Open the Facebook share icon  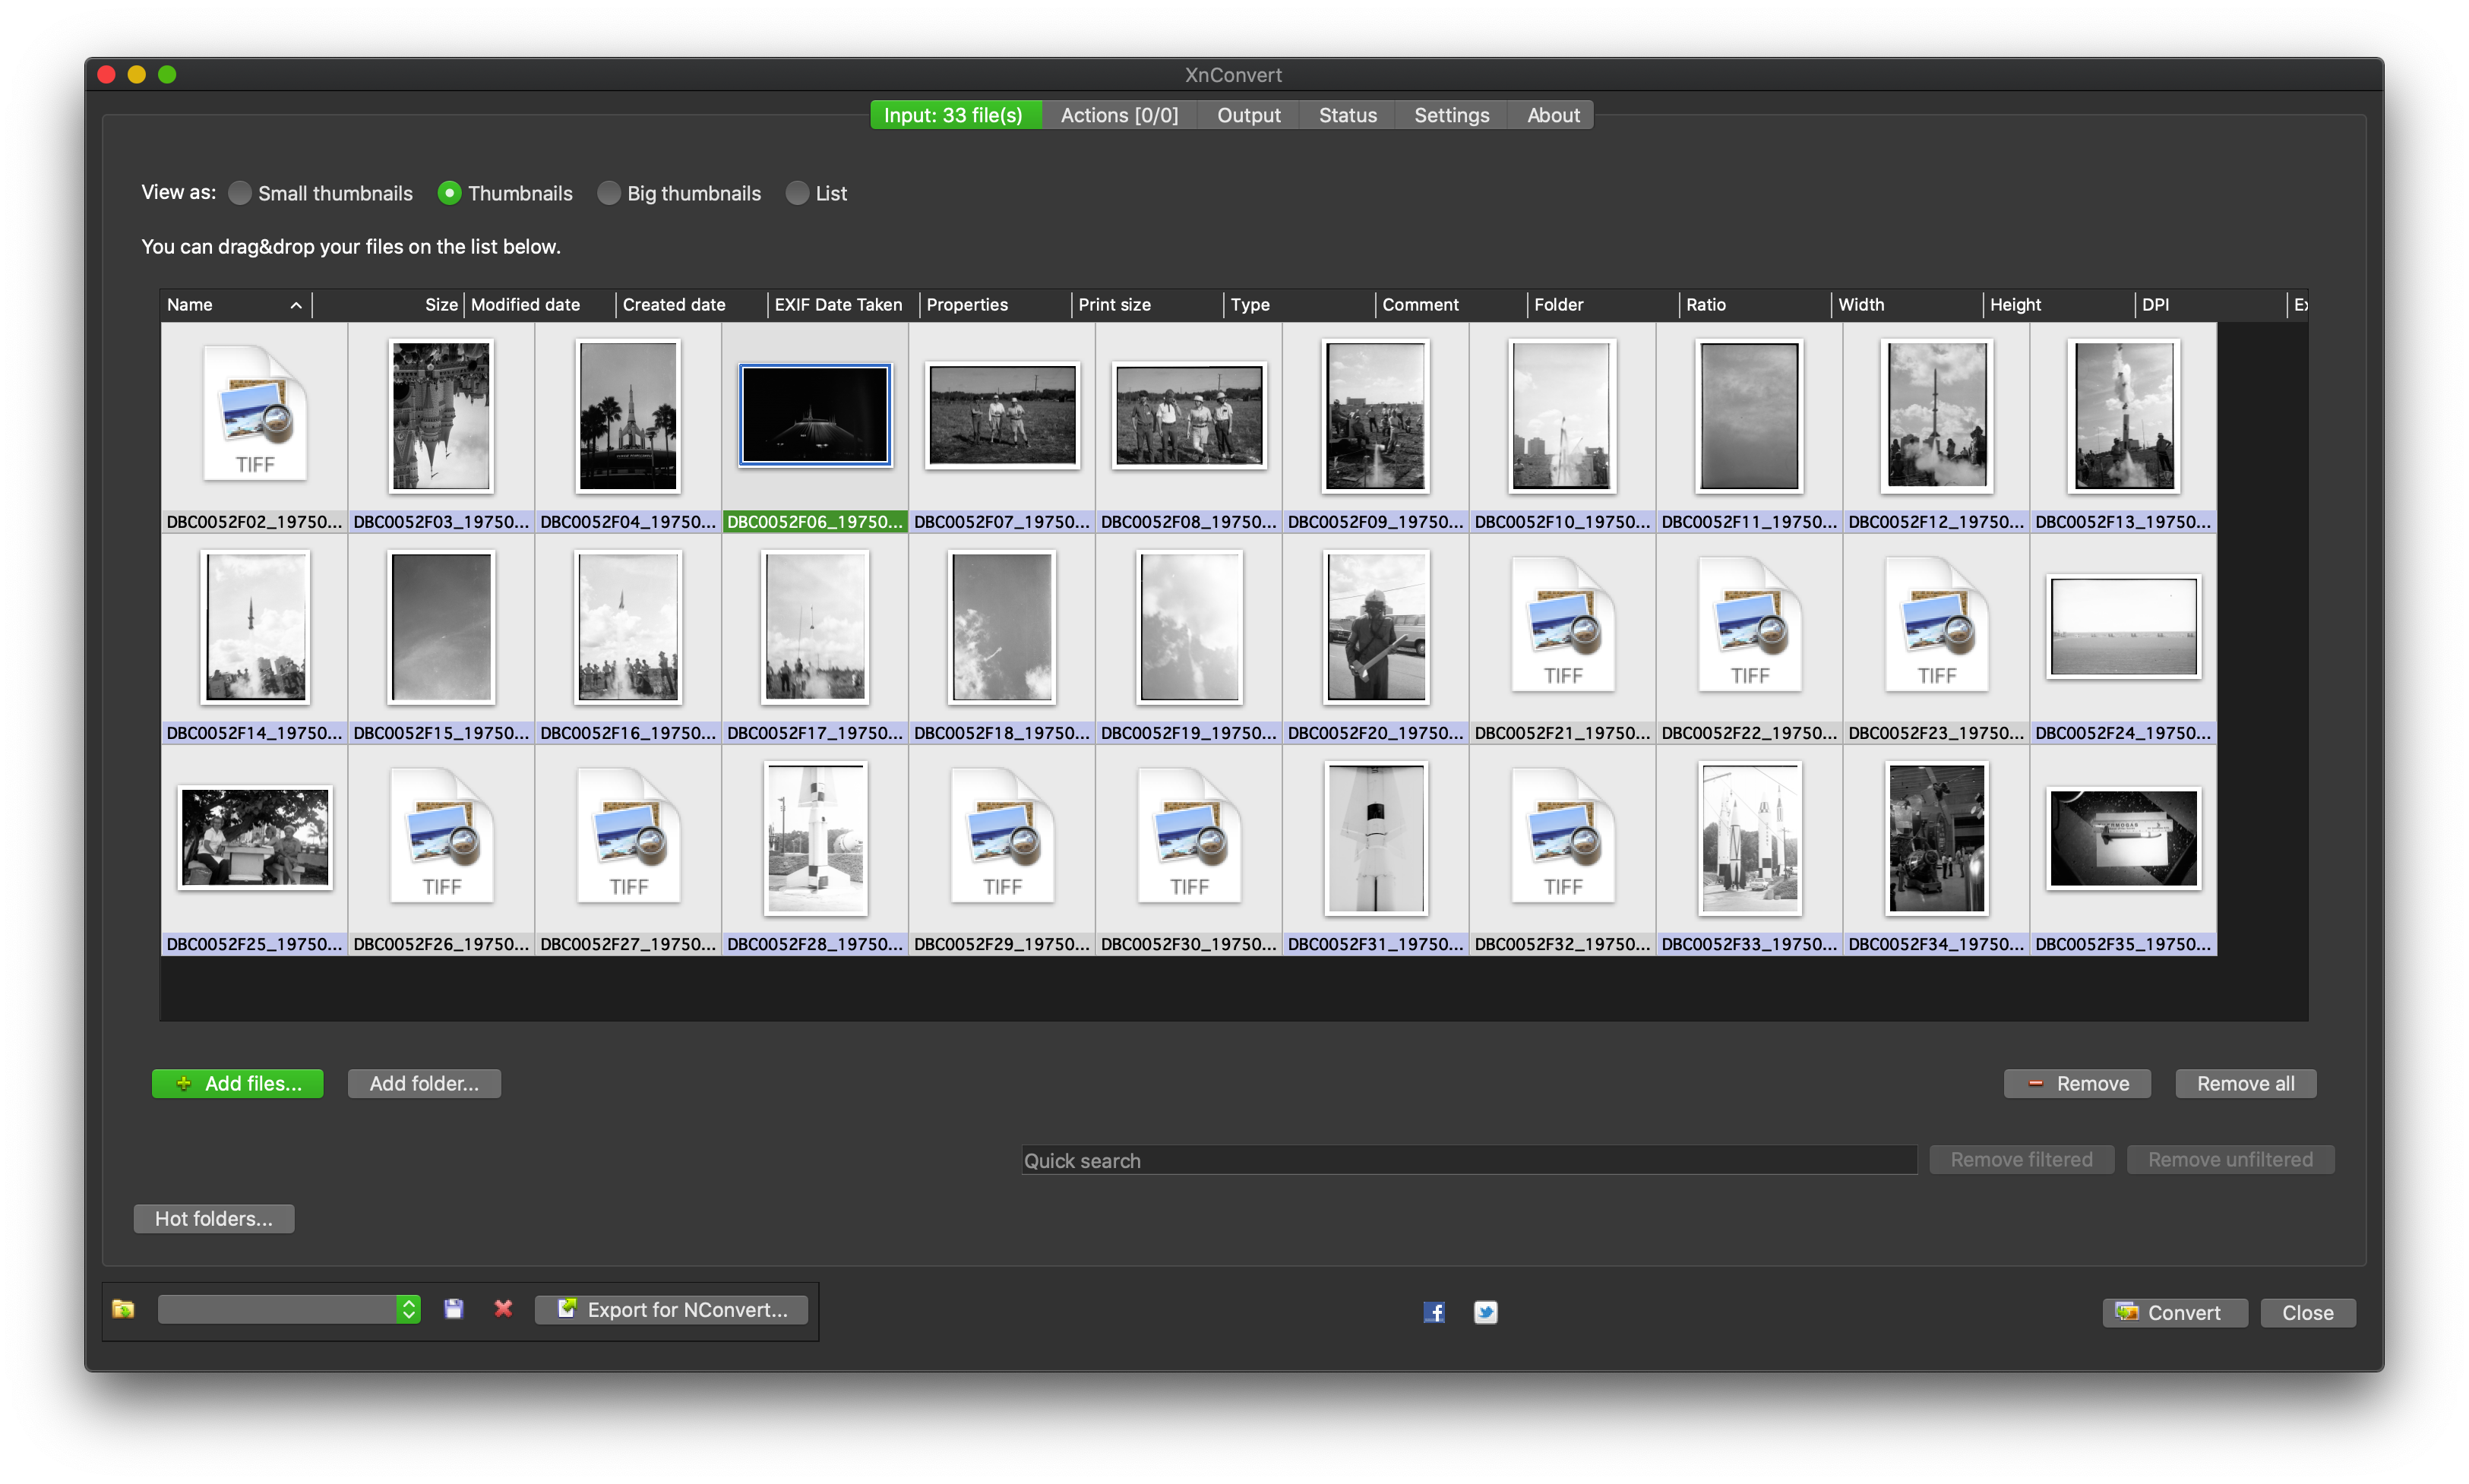pos(1434,1313)
